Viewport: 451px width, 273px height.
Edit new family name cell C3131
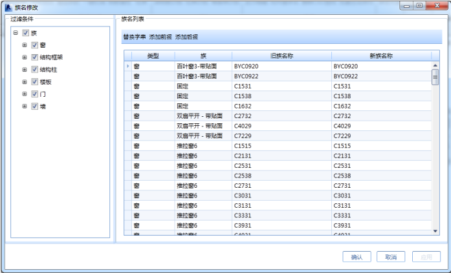381,205
